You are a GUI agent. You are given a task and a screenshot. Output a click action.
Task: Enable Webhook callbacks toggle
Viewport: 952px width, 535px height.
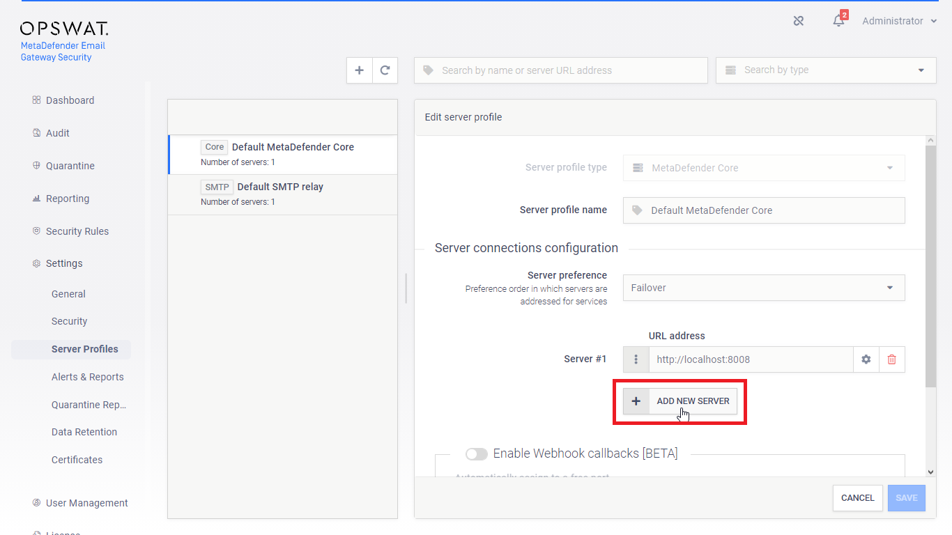pos(477,454)
